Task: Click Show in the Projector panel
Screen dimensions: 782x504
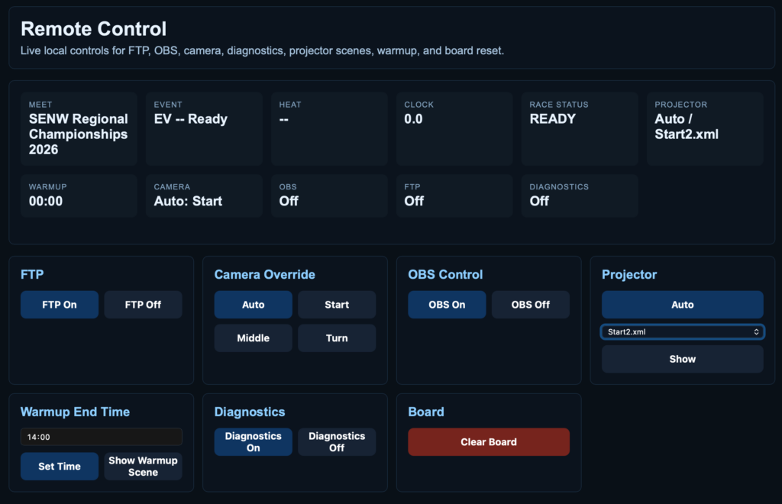Action: 683,359
